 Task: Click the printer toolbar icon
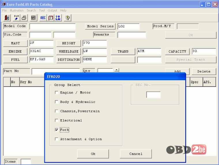click(24, 18)
